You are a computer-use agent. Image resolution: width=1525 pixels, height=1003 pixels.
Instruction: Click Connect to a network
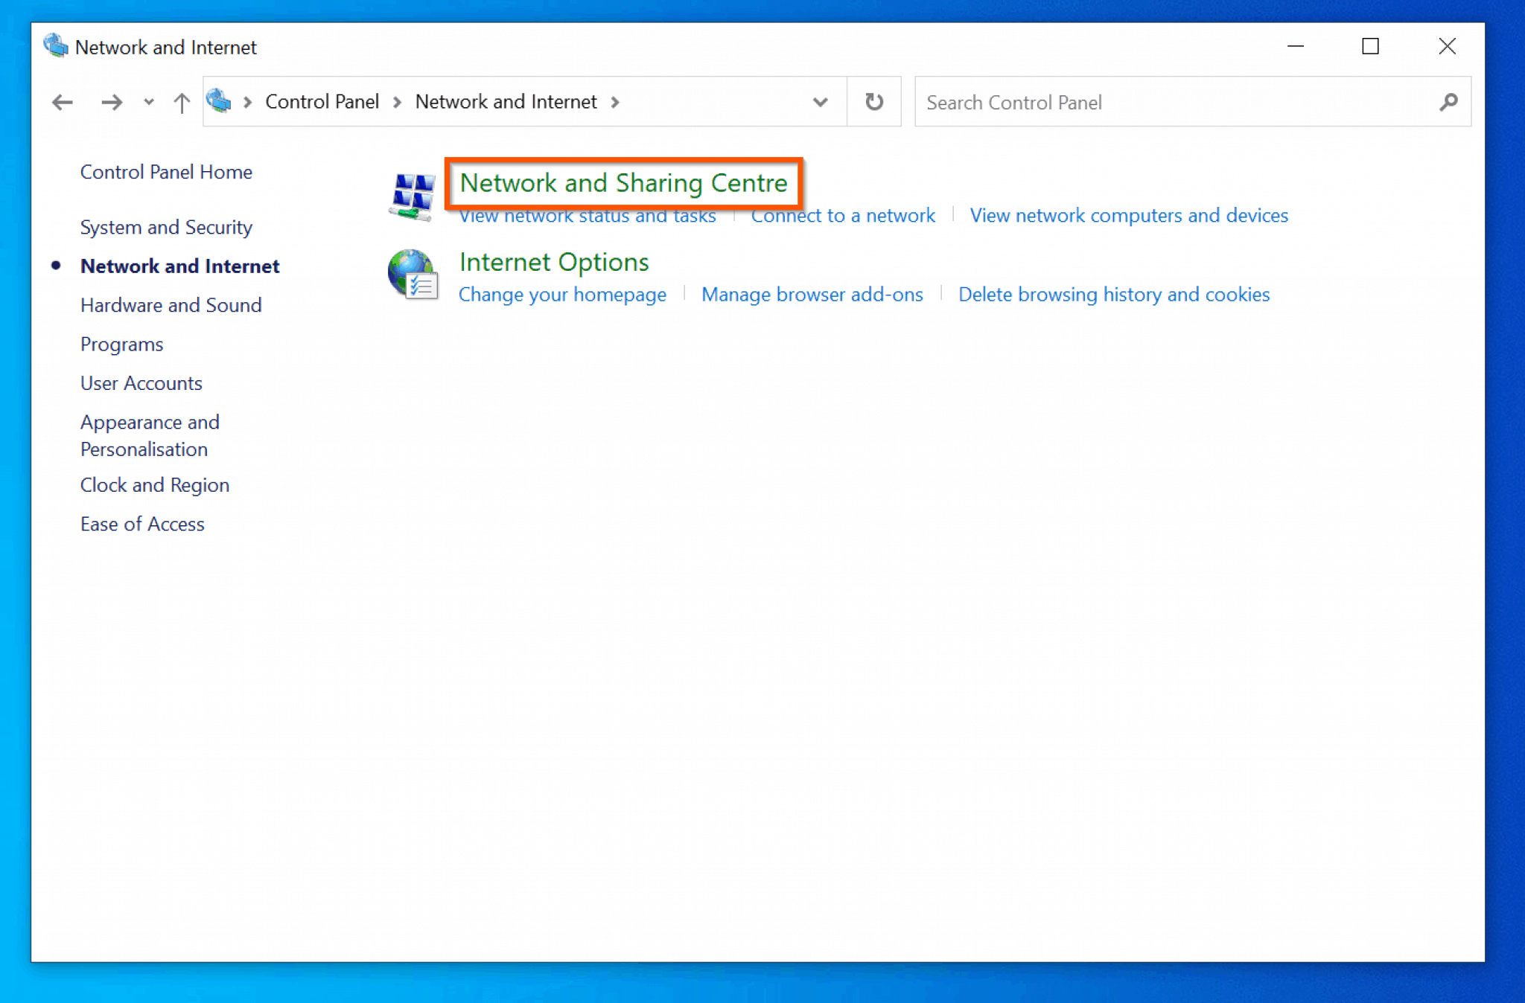tap(842, 215)
